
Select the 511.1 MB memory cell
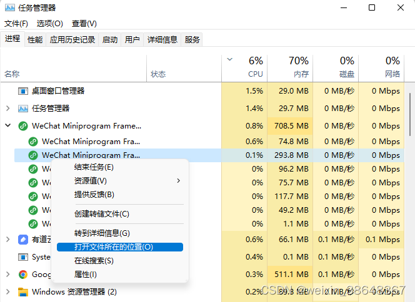(290, 275)
